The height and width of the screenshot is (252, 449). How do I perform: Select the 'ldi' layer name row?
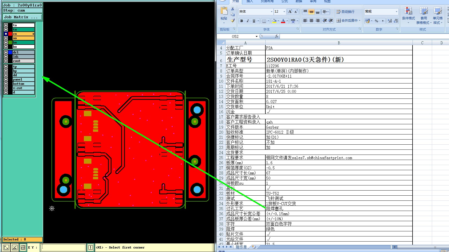(x=24, y=57)
